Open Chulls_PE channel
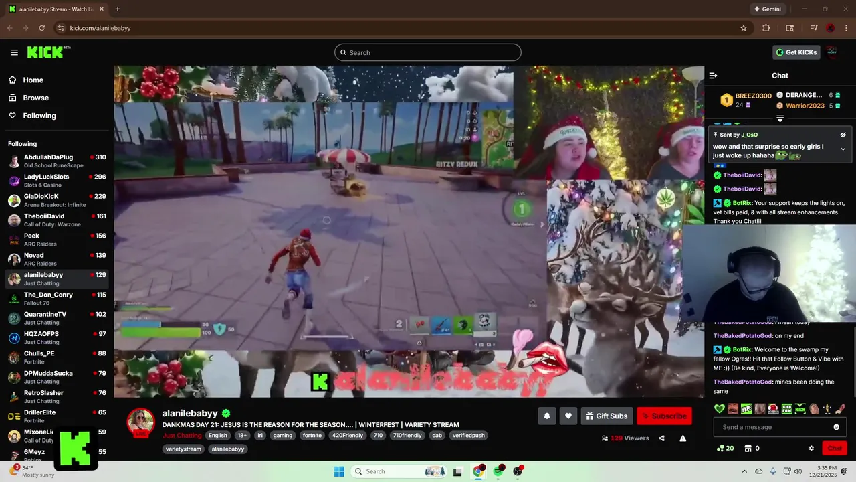Screen dimensions: 856x482 [57, 357]
